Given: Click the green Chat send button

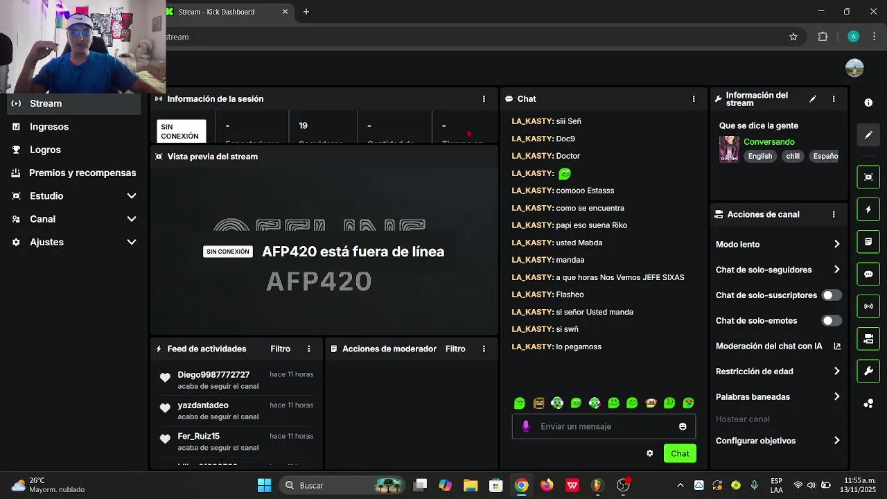Looking at the screenshot, I should [680, 454].
